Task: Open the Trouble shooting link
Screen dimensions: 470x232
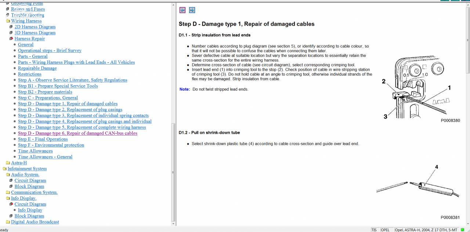Action: point(28,15)
